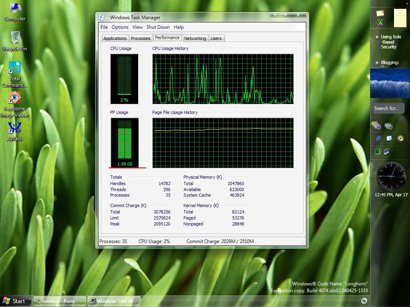410x307 pixels.
Task: Click the yellow chat bubbles sidebar icon
Action: coord(376,126)
